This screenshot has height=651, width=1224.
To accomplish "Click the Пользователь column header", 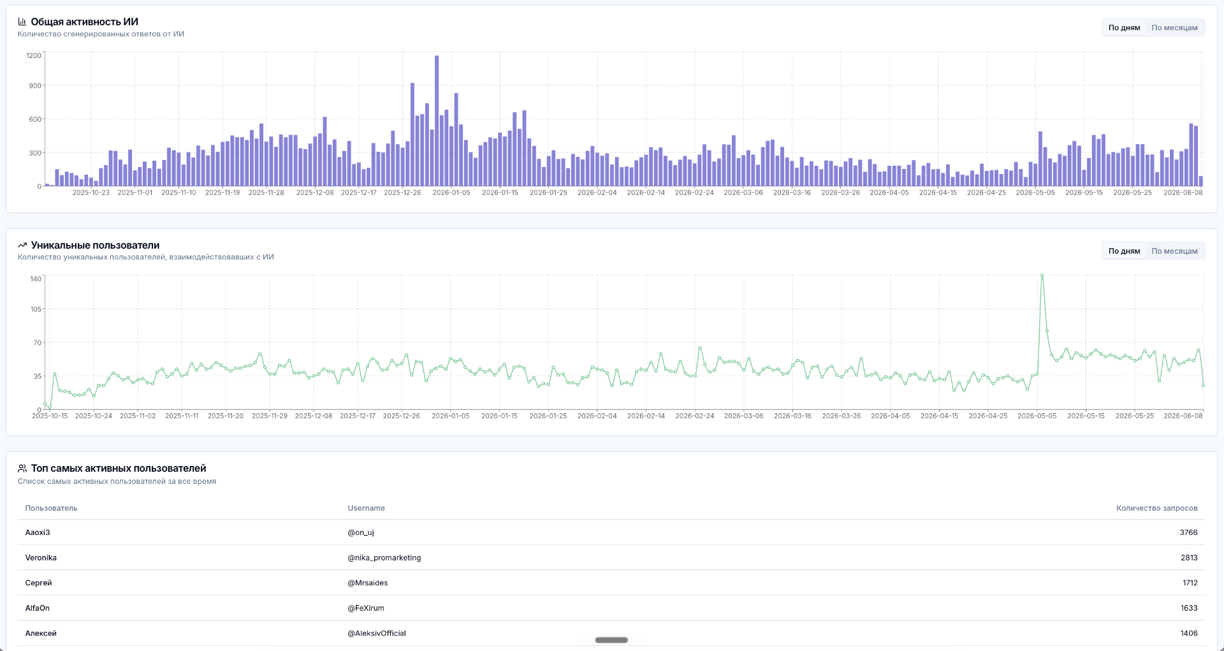I will [51, 508].
